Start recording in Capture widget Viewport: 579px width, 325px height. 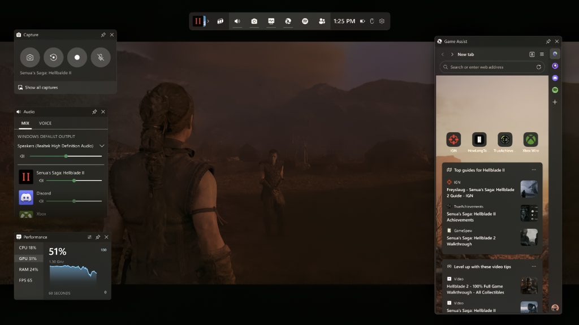[x=77, y=57]
